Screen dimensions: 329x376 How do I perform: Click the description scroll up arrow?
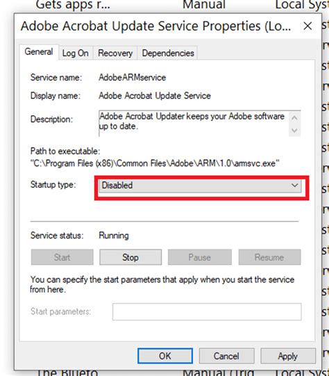pos(294,117)
